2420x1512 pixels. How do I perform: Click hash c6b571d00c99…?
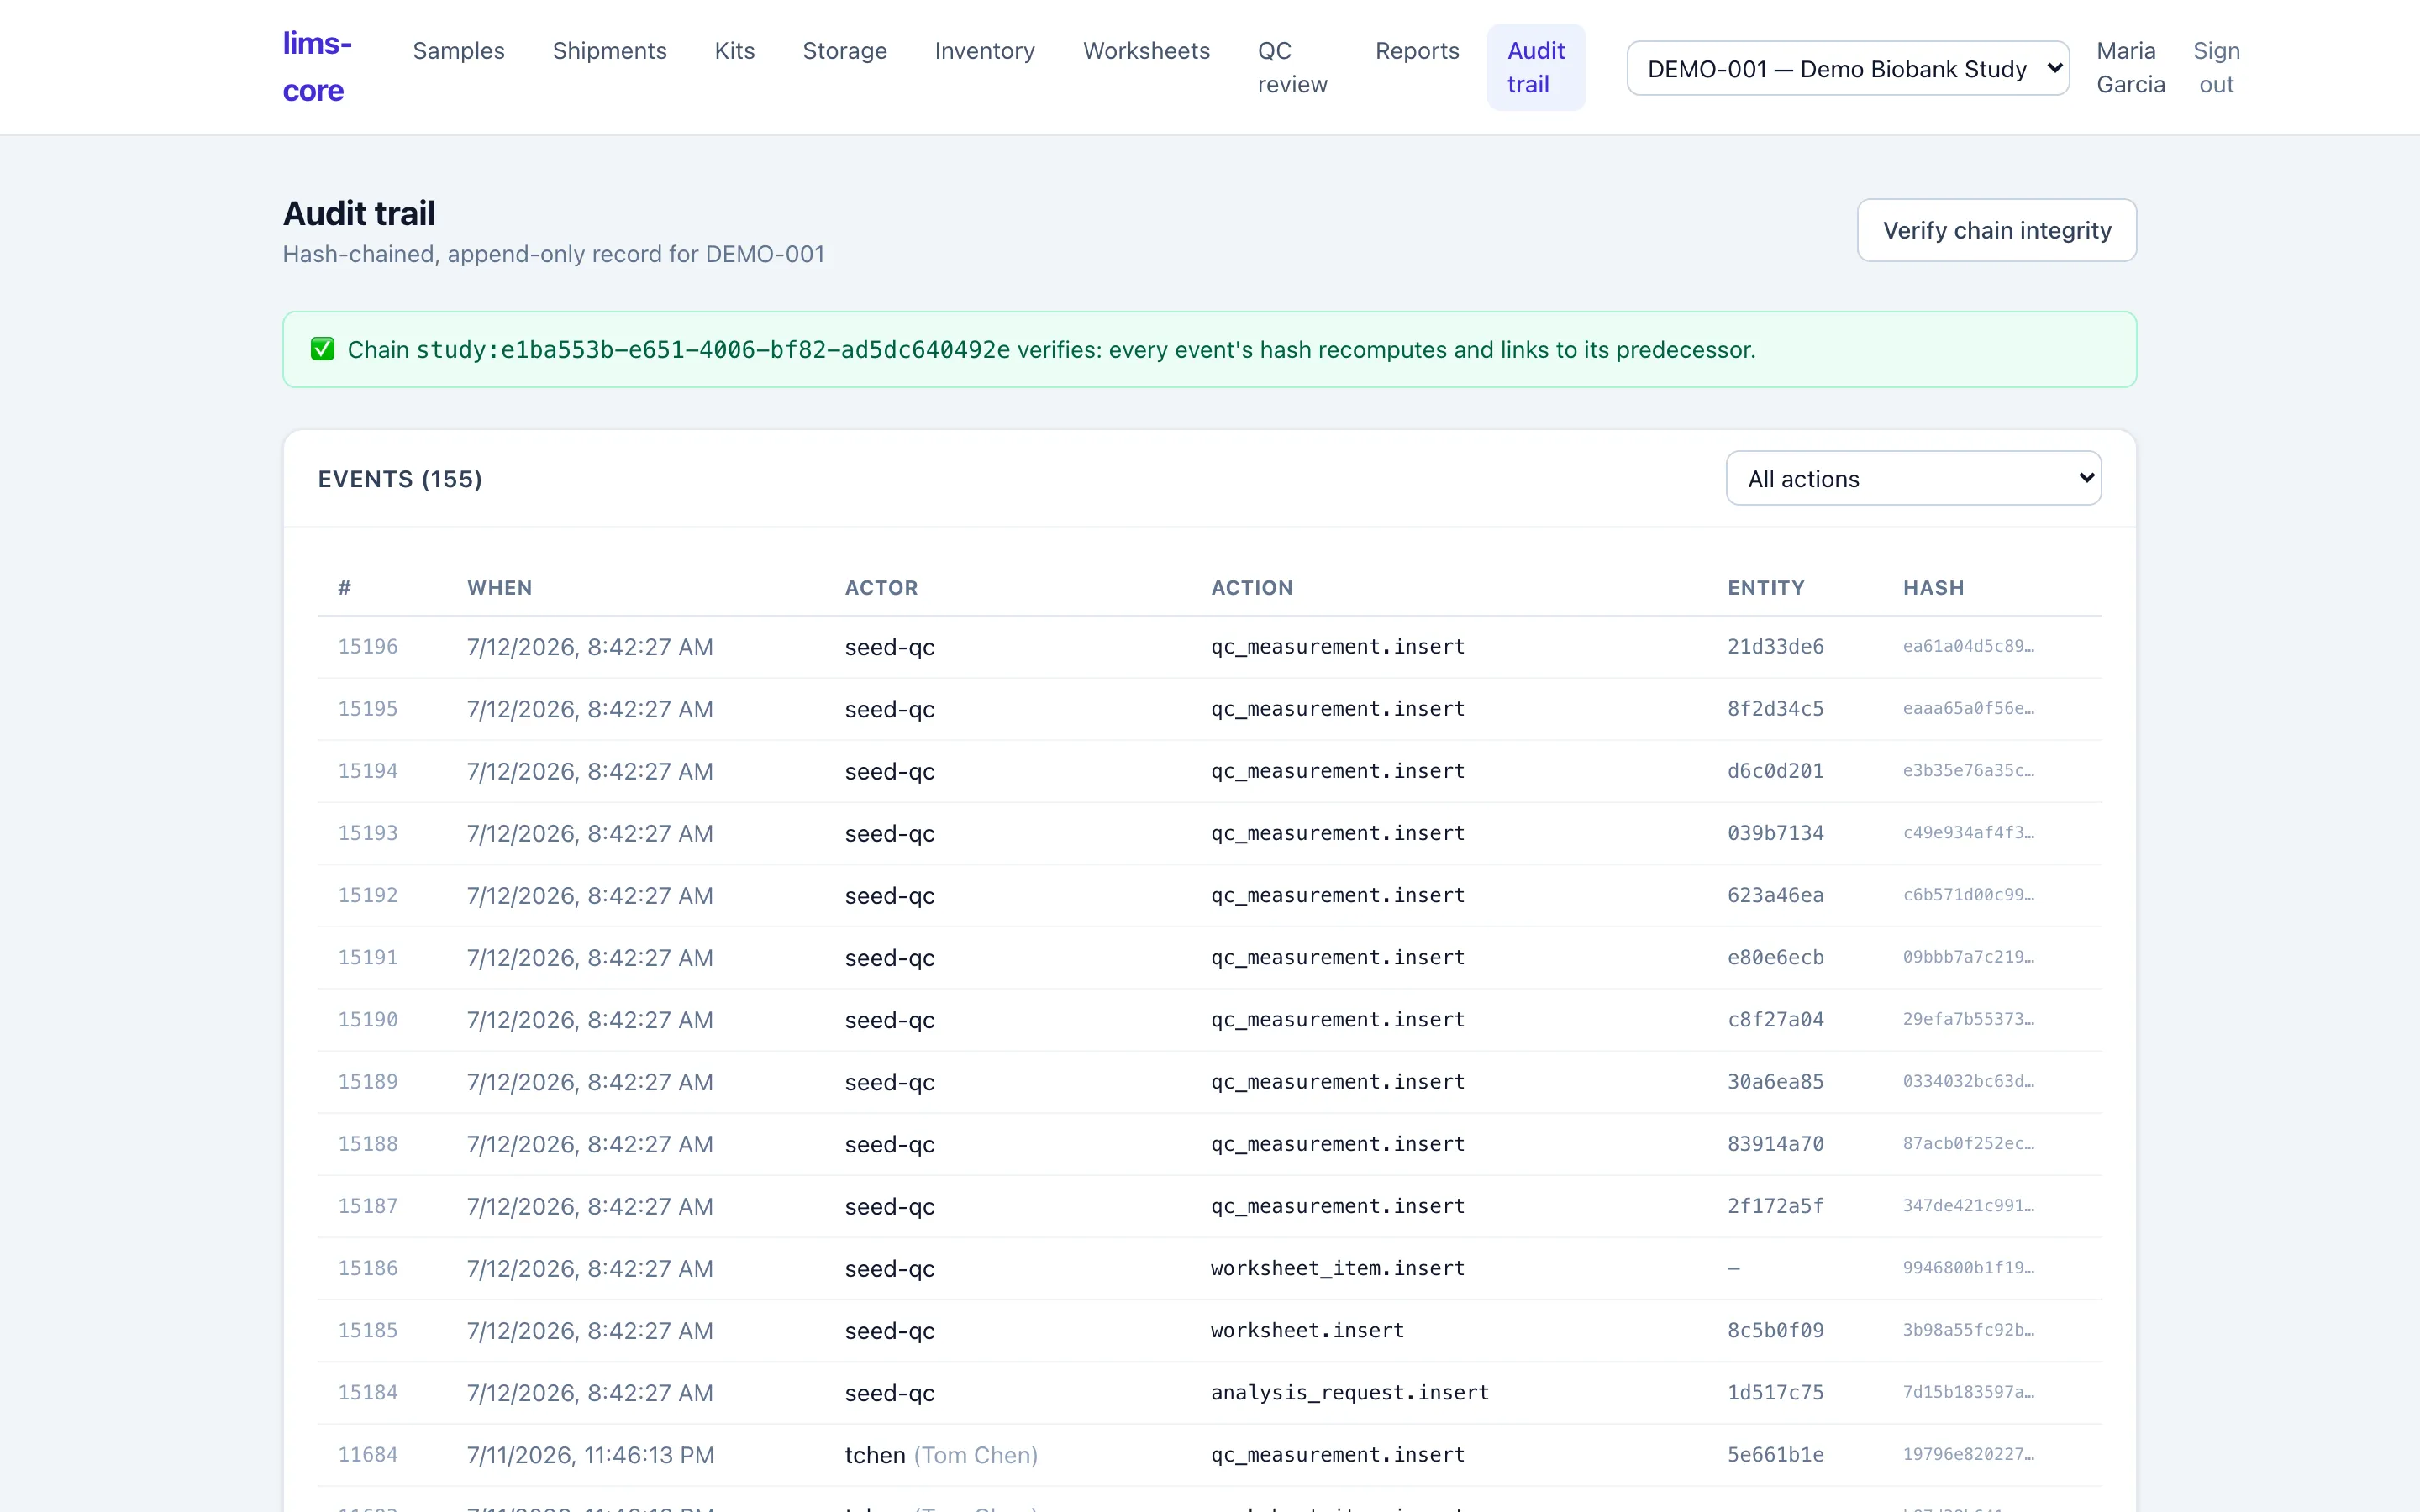1968,895
